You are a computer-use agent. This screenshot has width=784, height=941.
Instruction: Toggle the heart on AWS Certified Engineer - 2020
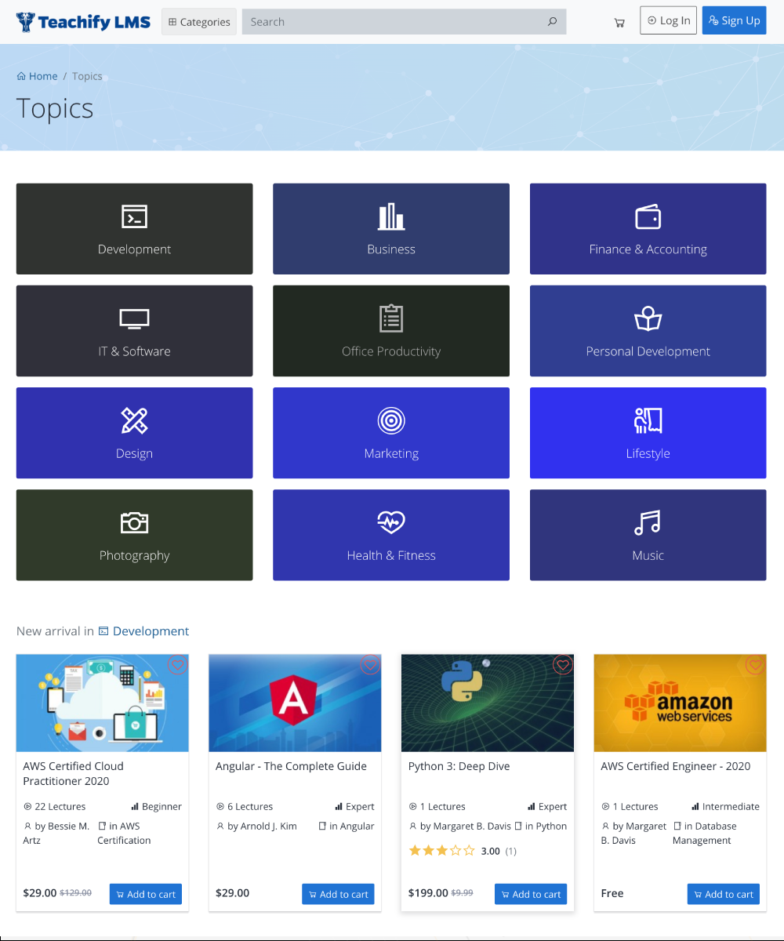[755, 665]
